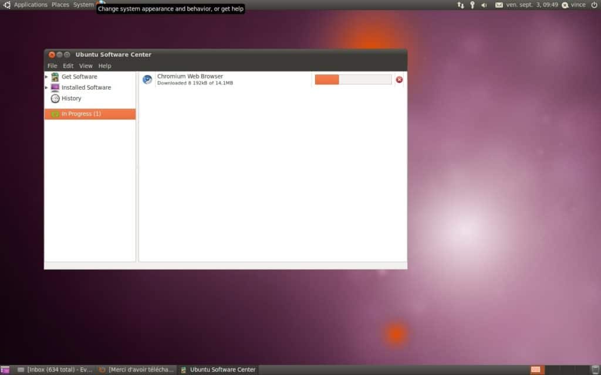
Task: Switch to the Merci d'avoir télécha... window
Action: click(x=136, y=370)
